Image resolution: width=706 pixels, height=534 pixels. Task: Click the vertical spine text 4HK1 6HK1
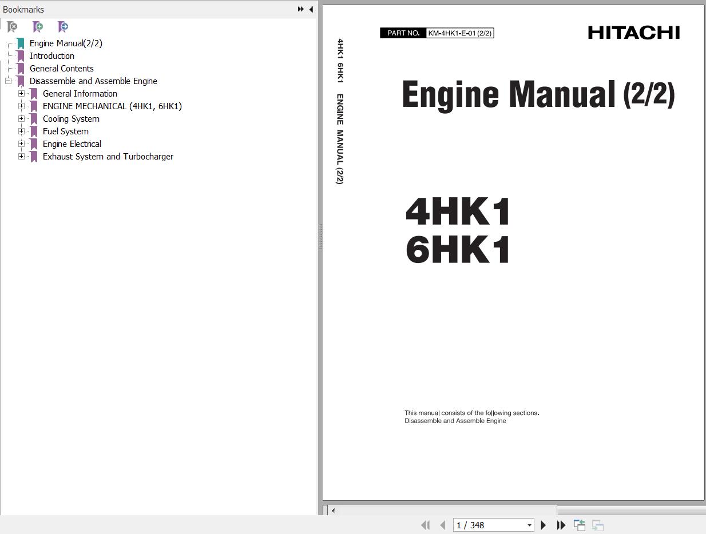click(x=340, y=61)
